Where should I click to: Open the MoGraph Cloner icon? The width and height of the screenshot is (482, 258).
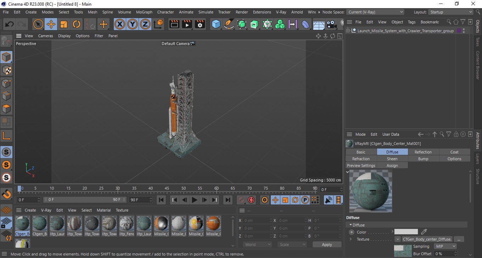(x=280, y=24)
